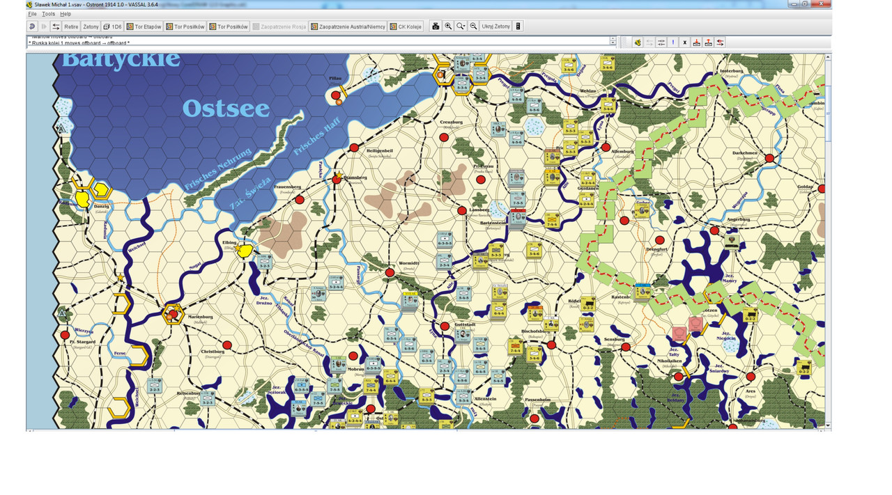Select the pink counter near Lotzen

(695, 324)
